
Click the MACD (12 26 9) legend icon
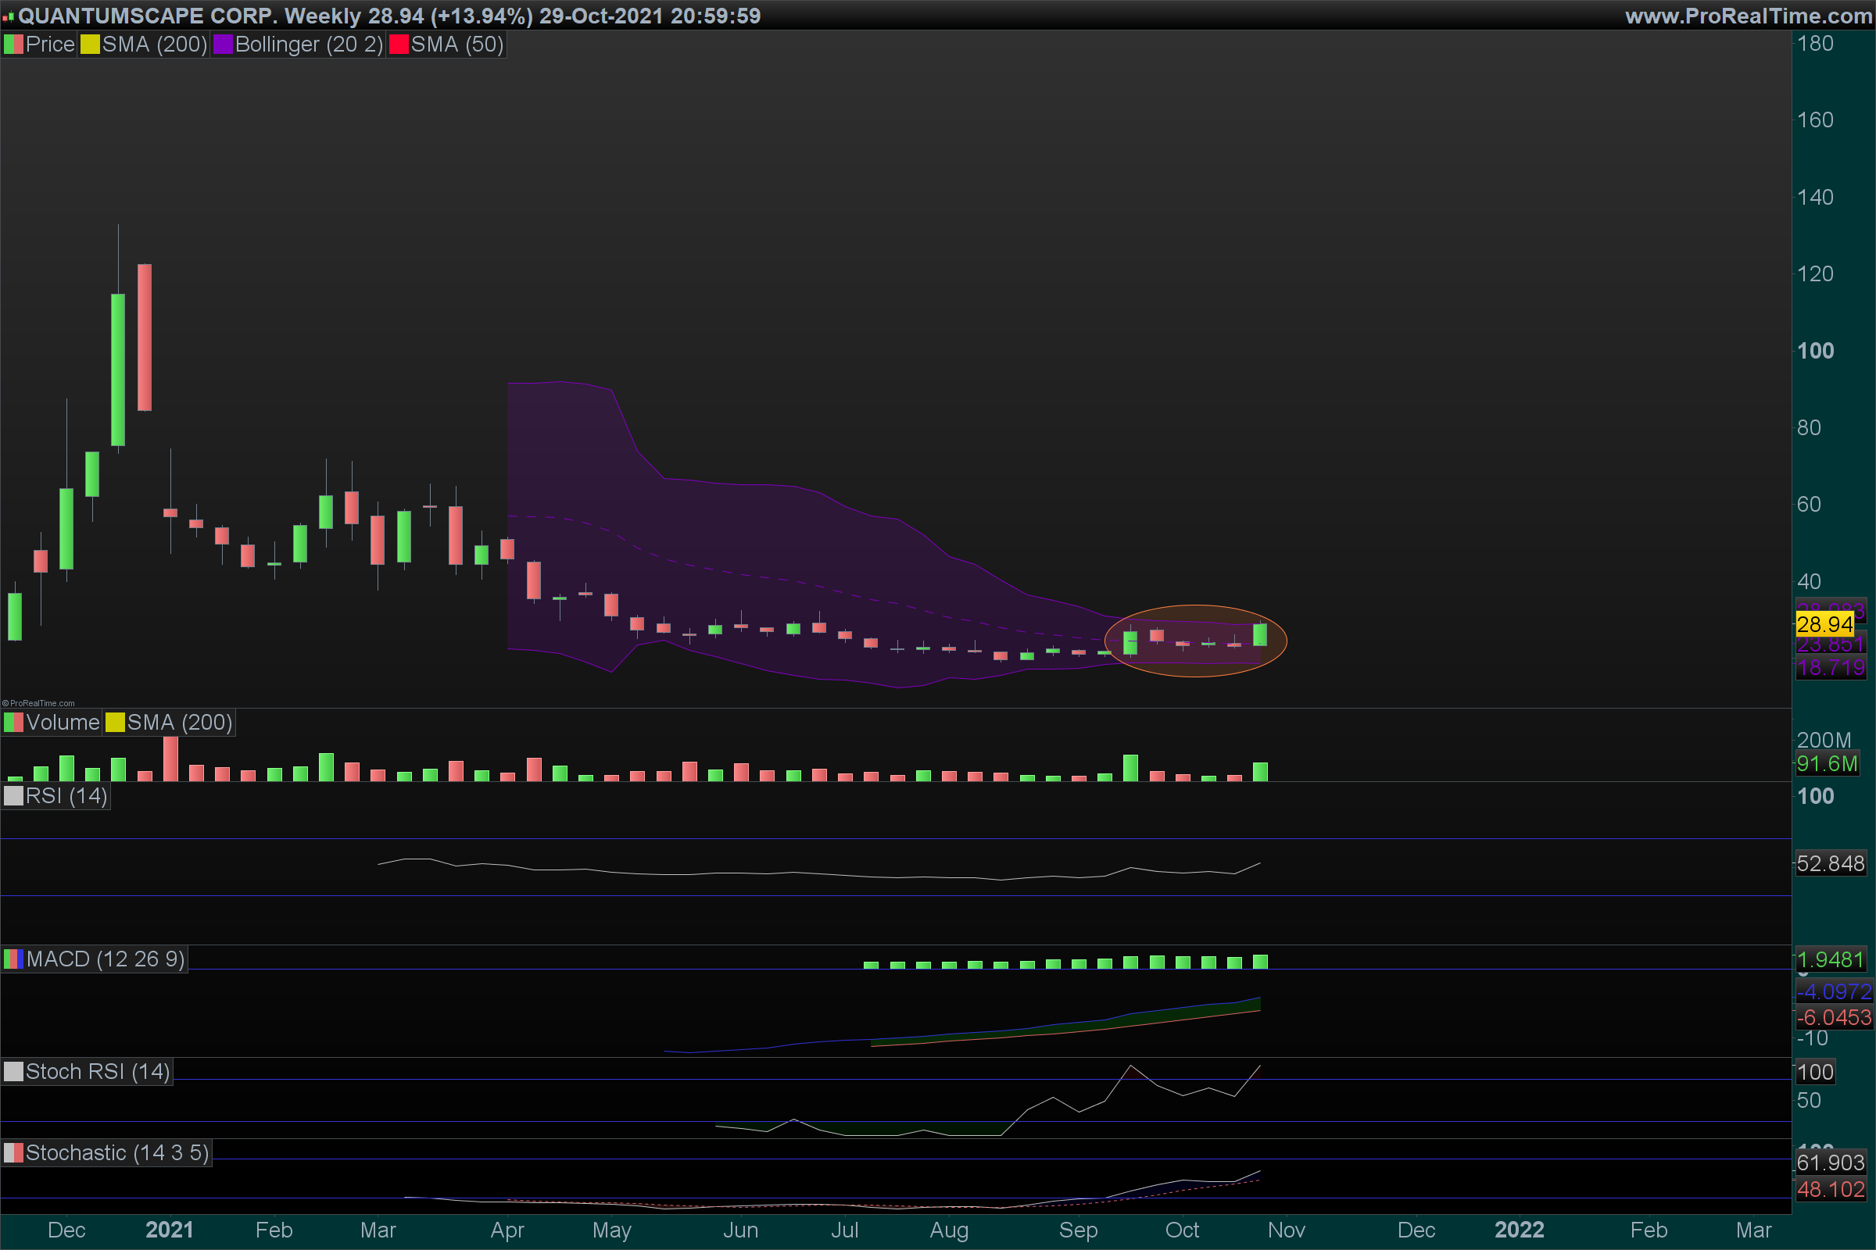click(13, 959)
